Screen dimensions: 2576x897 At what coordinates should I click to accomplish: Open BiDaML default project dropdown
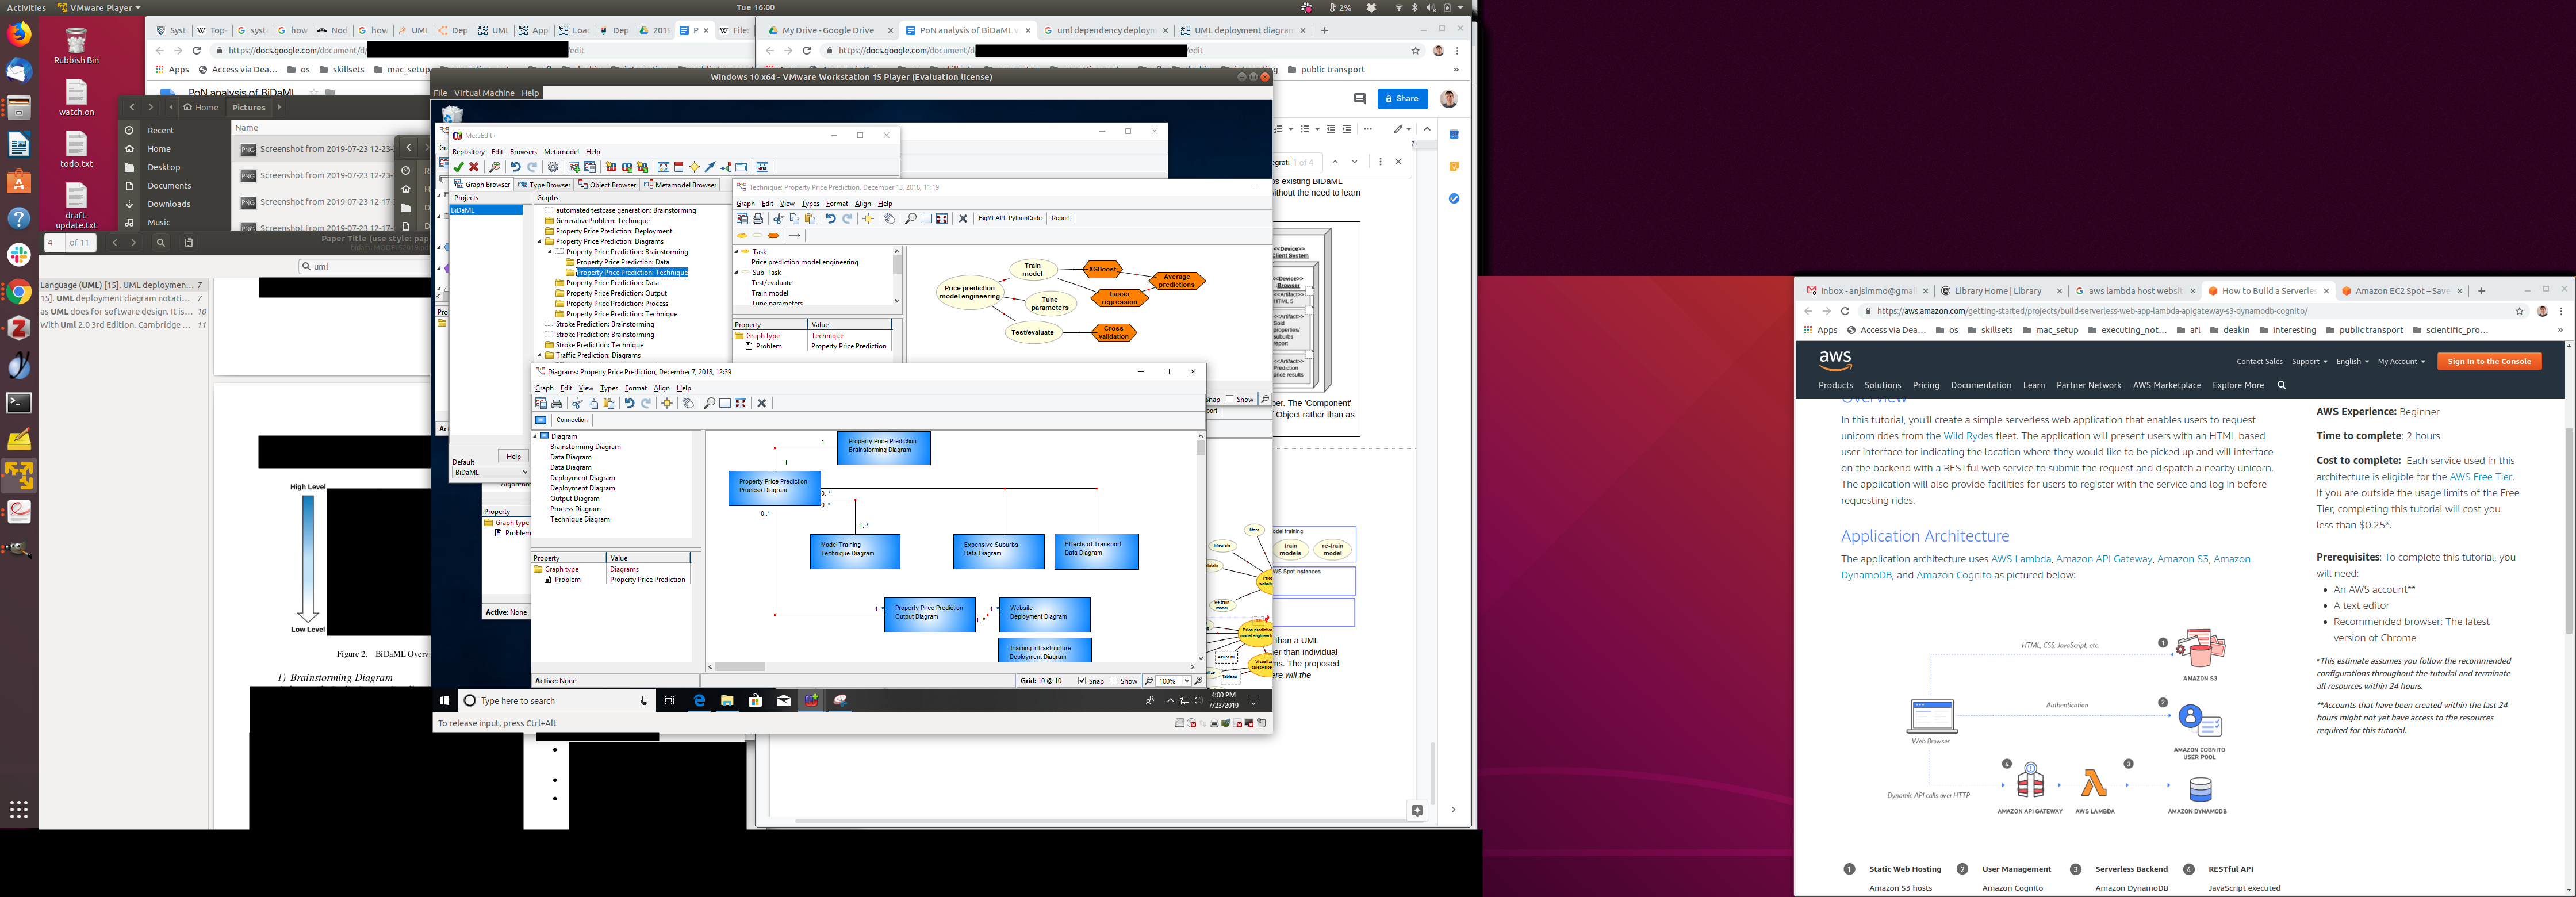[524, 472]
